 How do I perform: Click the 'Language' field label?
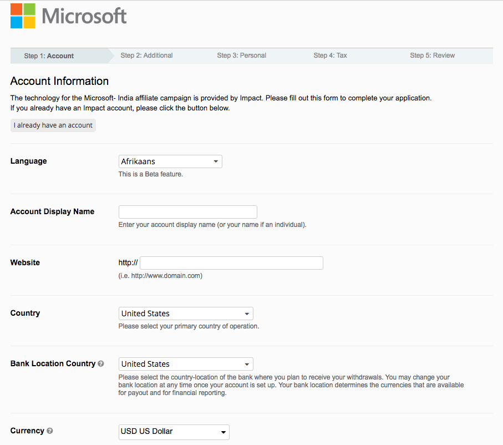(28, 161)
